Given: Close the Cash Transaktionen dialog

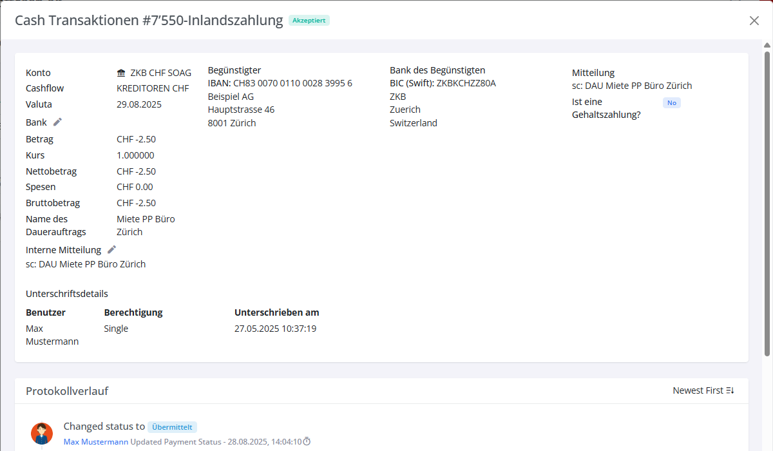Looking at the screenshot, I should [x=754, y=21].
